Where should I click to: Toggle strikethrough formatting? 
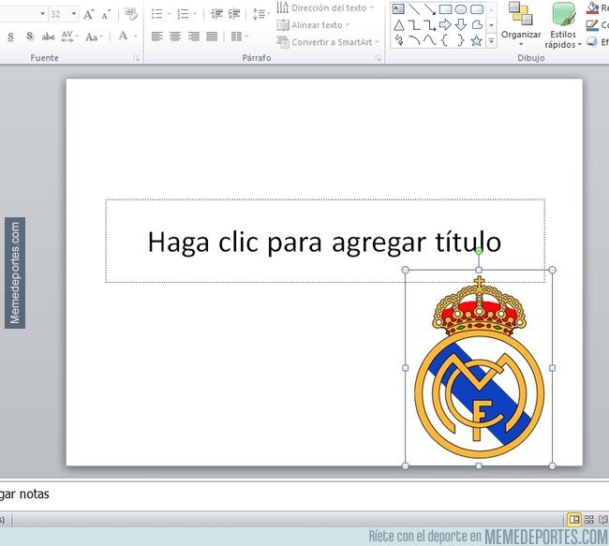[48, 37]
